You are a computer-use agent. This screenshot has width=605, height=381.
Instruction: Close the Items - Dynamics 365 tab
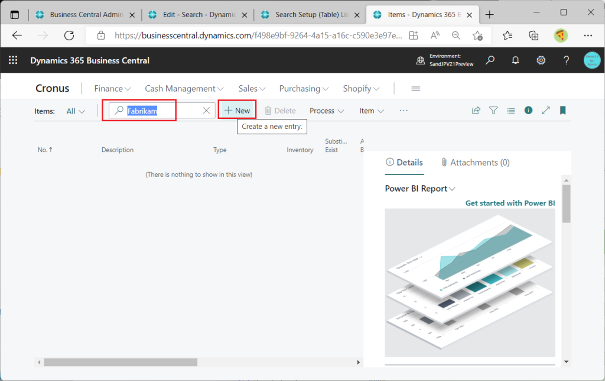(x=470, y=15)
